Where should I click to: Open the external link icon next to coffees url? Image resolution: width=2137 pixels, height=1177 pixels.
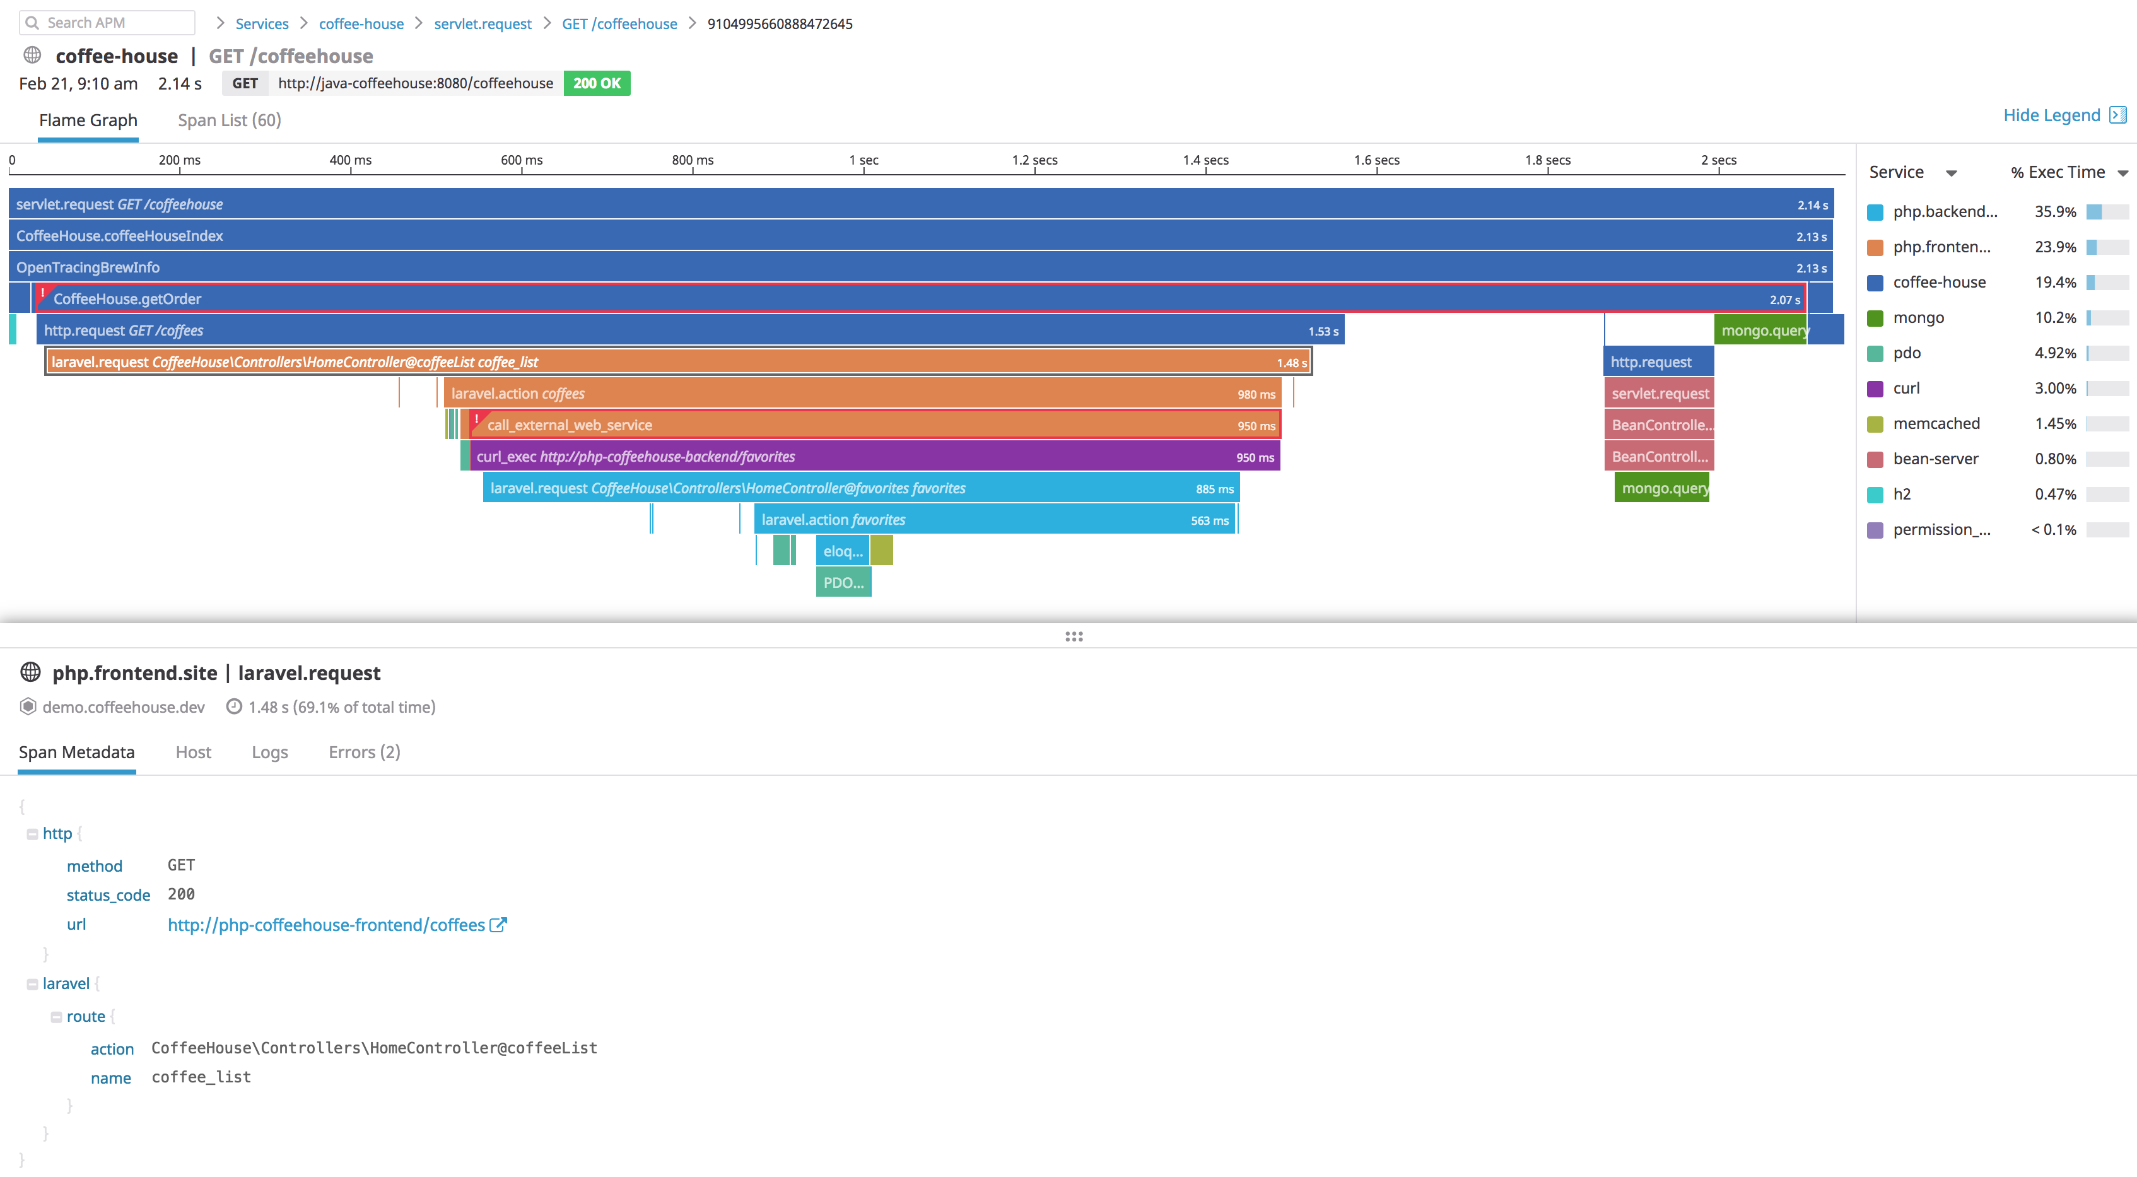point(498,924)
